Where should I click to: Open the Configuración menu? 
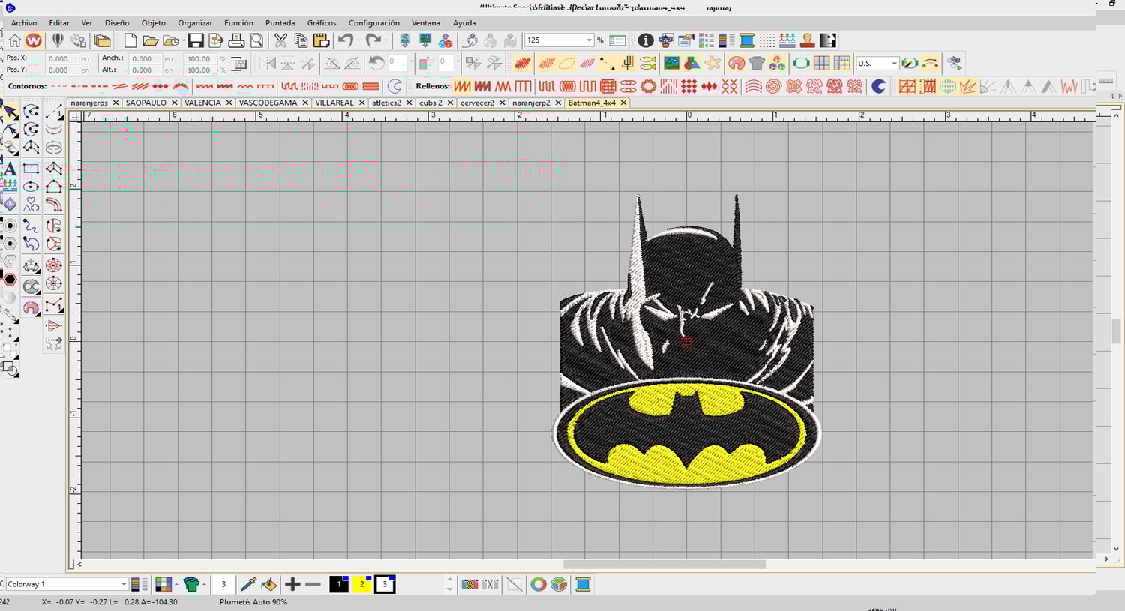pos(373,23)
